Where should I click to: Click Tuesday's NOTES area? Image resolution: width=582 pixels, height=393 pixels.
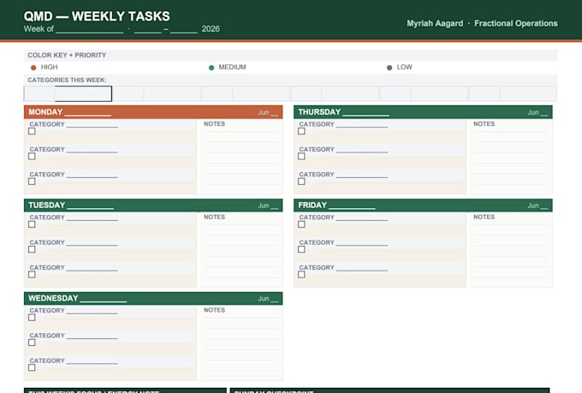coord(241,250)
